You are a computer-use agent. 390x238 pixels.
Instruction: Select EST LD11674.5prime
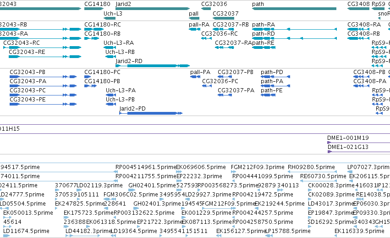[x=6, y=236]
